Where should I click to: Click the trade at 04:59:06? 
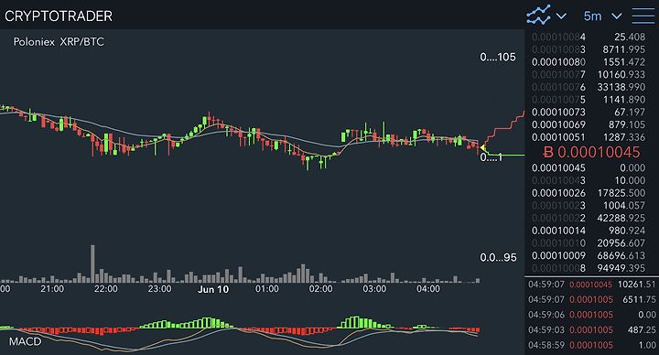pyautogui.click(x=592, y=315)
